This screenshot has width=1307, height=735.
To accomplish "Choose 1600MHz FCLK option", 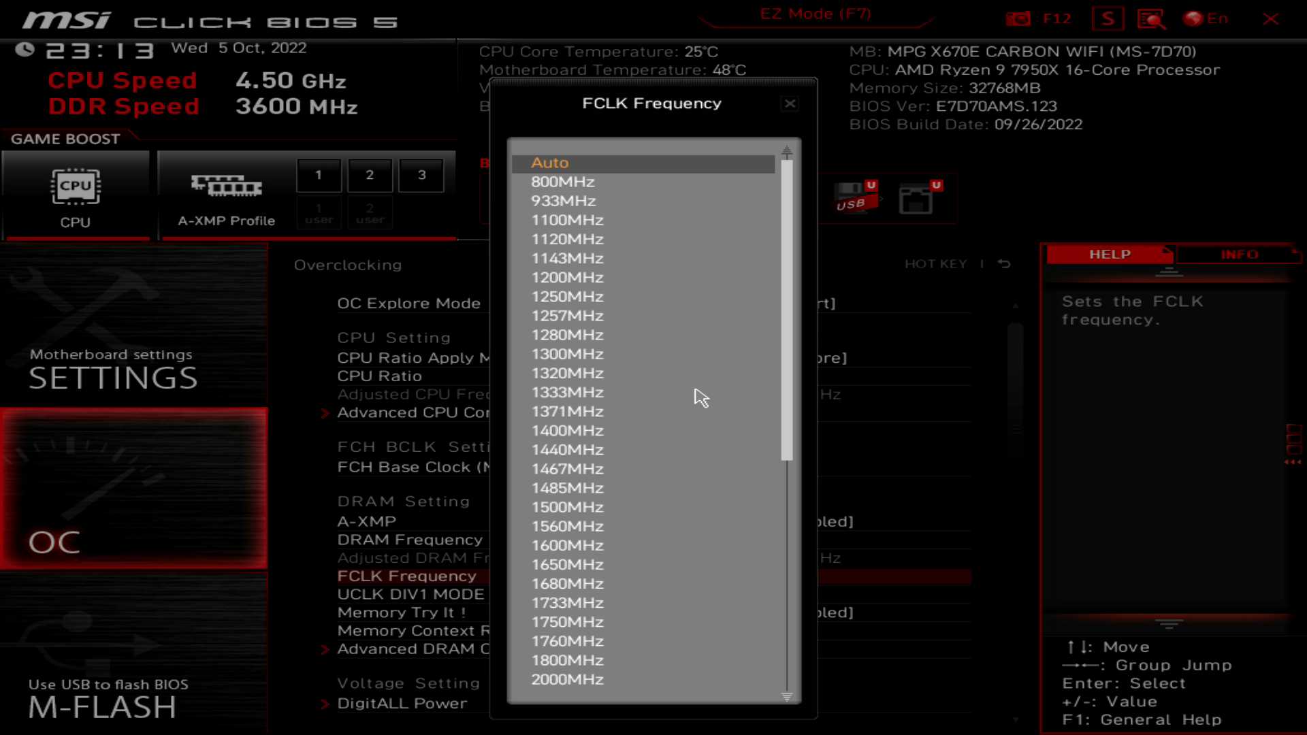I will pyautogui.click(x=643, y=546).
